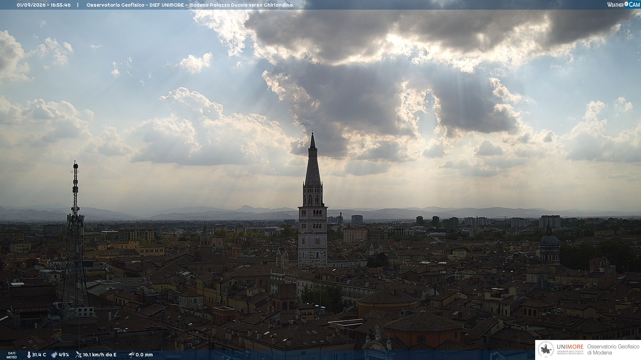Click the umbrella rainfall icon
641x360 pixels.
[131, 355]
